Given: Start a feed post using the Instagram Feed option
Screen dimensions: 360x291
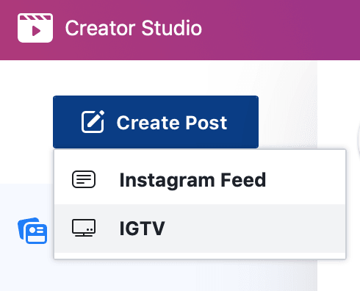Looking at the screenshot, I should pyautogui.click(x=200, y=180).
